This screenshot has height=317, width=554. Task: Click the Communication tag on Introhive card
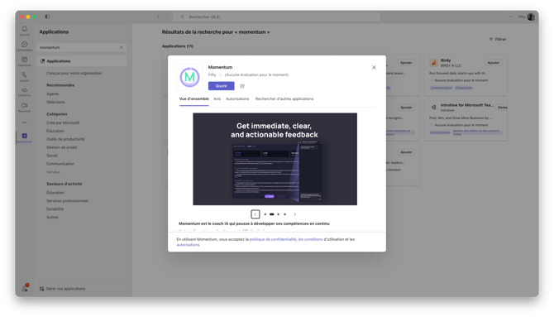(440, 132)
